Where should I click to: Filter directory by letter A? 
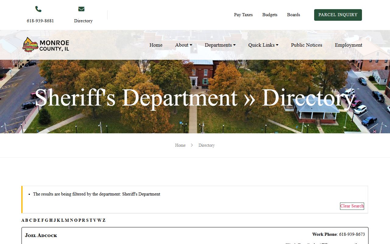tap(23, 220)
